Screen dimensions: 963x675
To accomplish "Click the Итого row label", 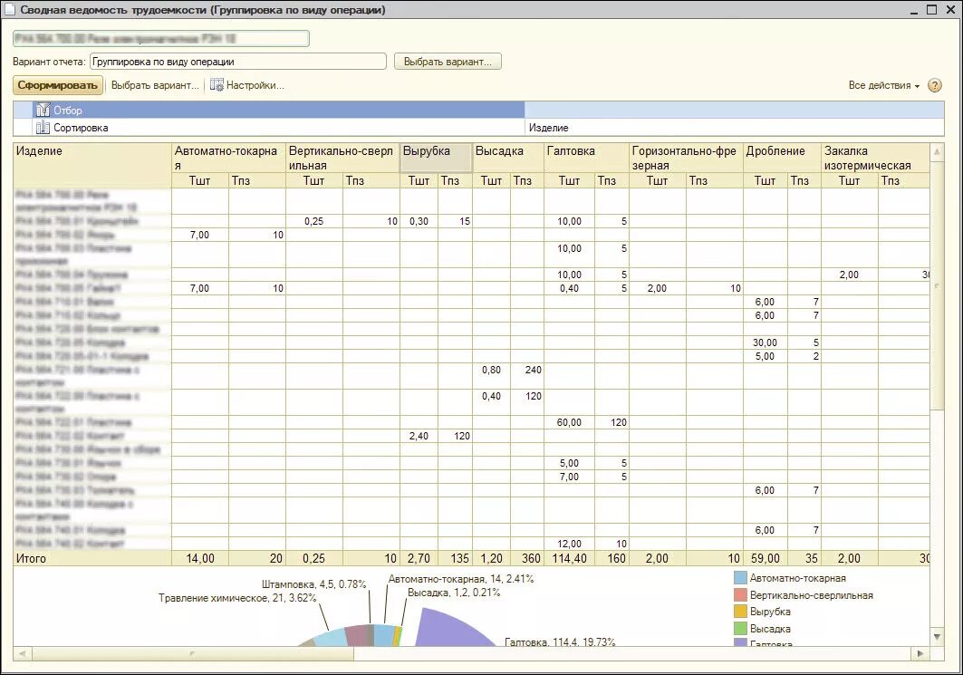I will [31, 558].
